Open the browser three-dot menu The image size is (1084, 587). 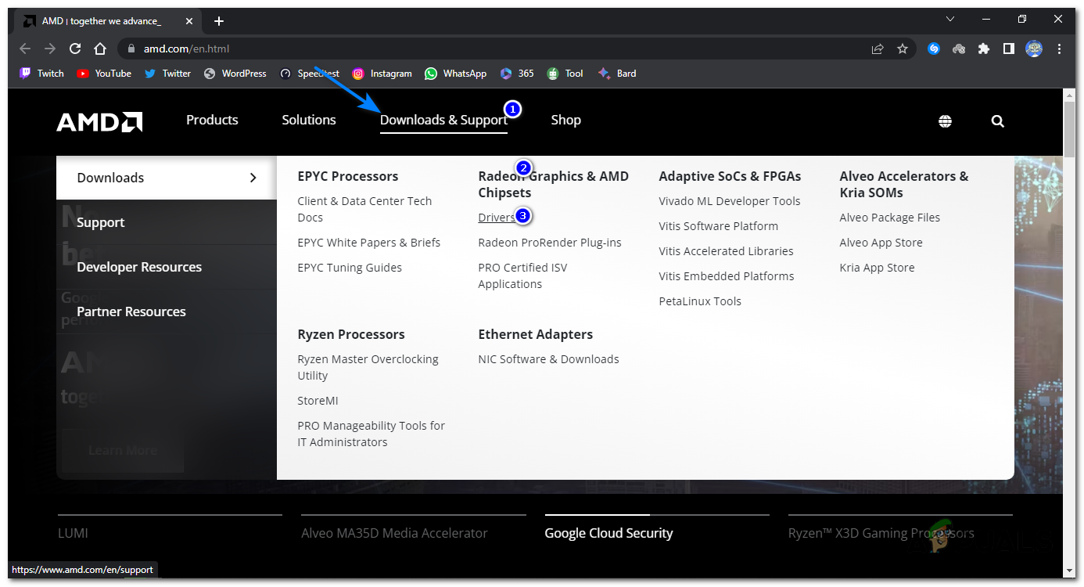pyautogui.click(x=1059, y=49)
